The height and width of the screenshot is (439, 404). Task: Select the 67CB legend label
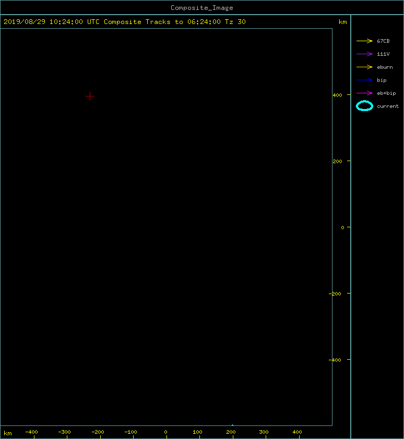click(383, 41)
